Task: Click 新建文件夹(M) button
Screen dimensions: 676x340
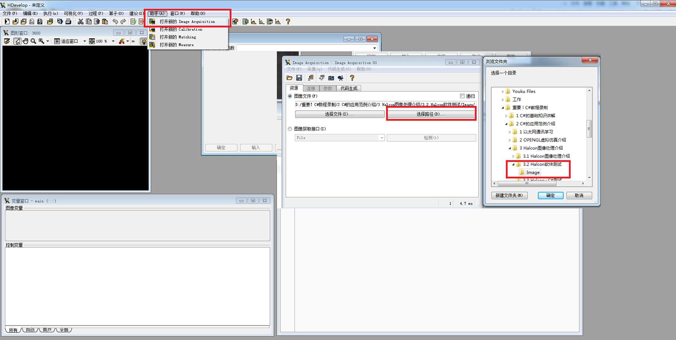Action: click(x=509, y=195)
